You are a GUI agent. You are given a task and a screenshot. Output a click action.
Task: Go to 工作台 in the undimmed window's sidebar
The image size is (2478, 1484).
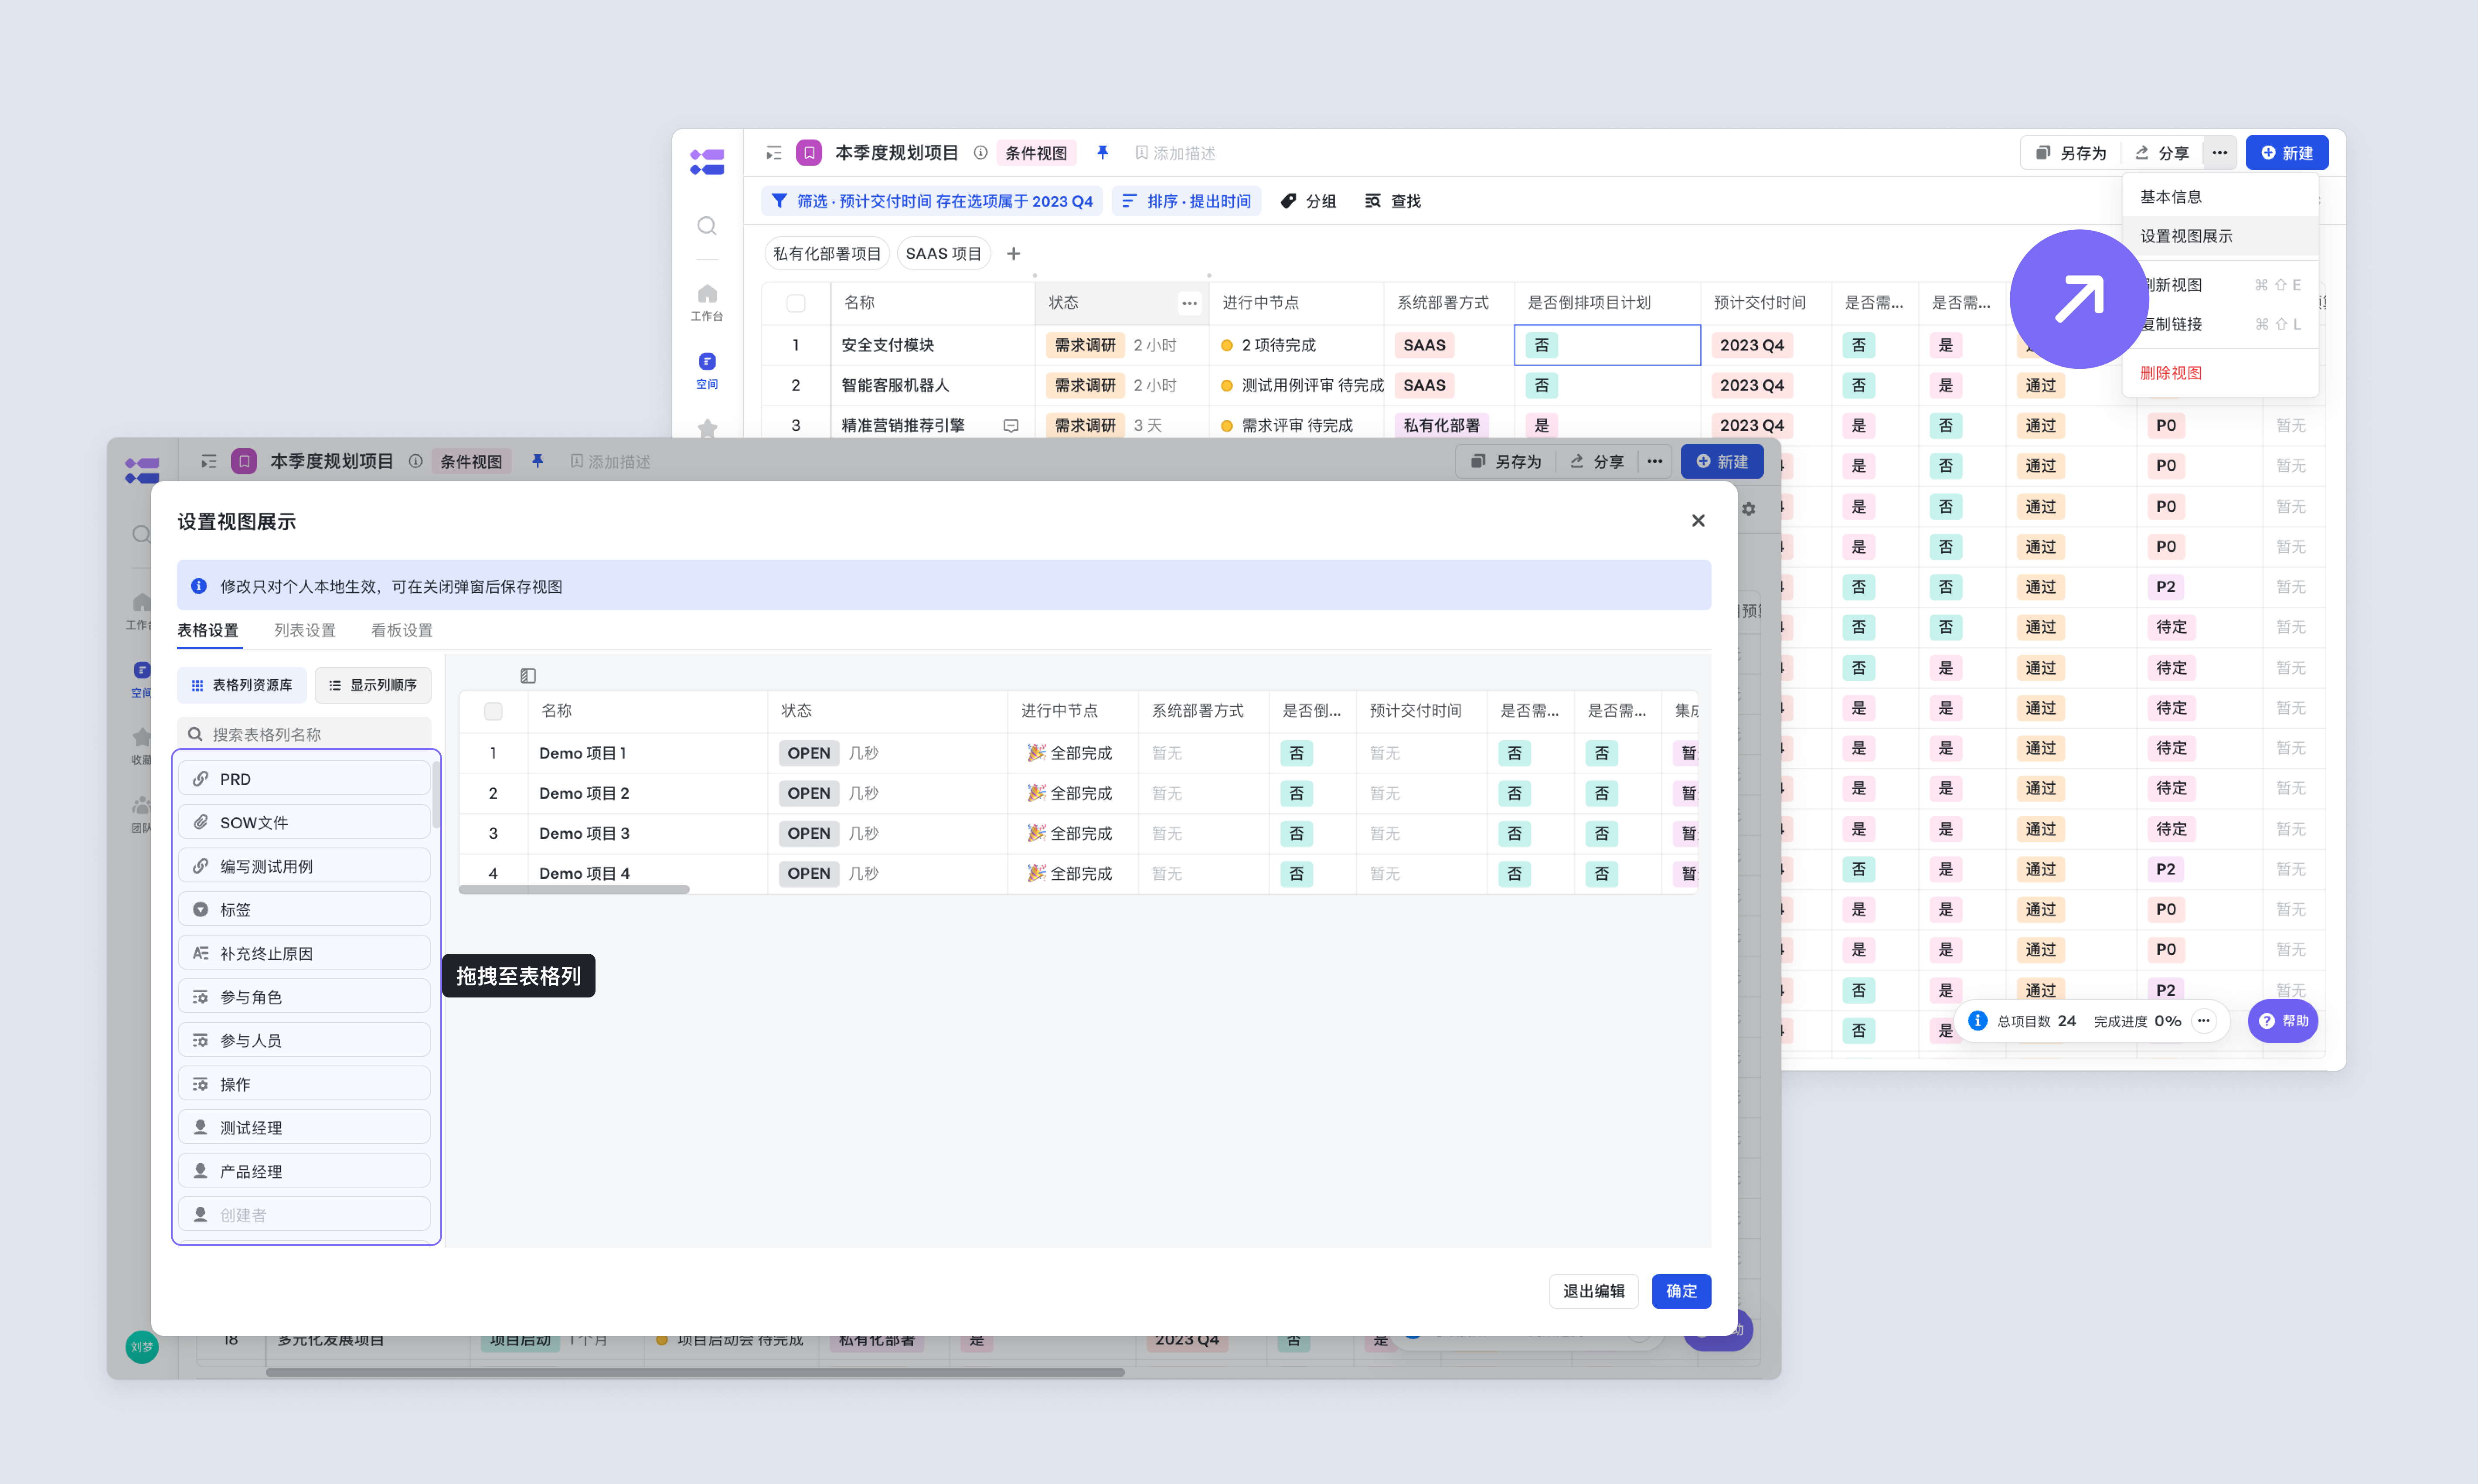pos(707,302)
